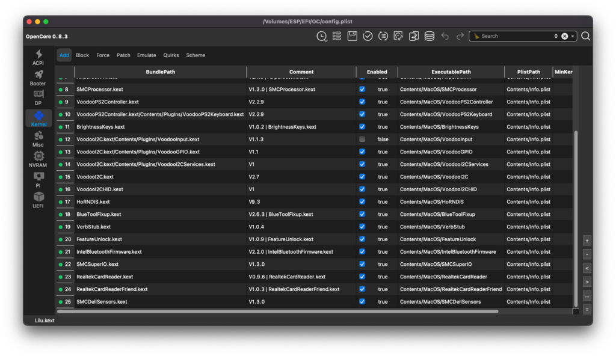Open the Booter section with rocket icon
The width and height of the screenshot is (616, 356).
[38, 78]
